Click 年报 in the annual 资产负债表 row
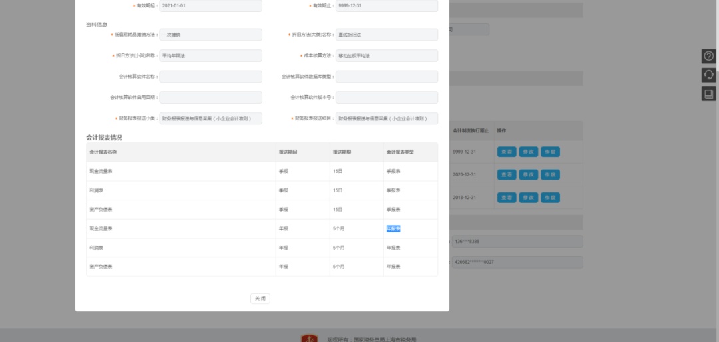Viewport: 719px width, 342px height. pos(284,267)
